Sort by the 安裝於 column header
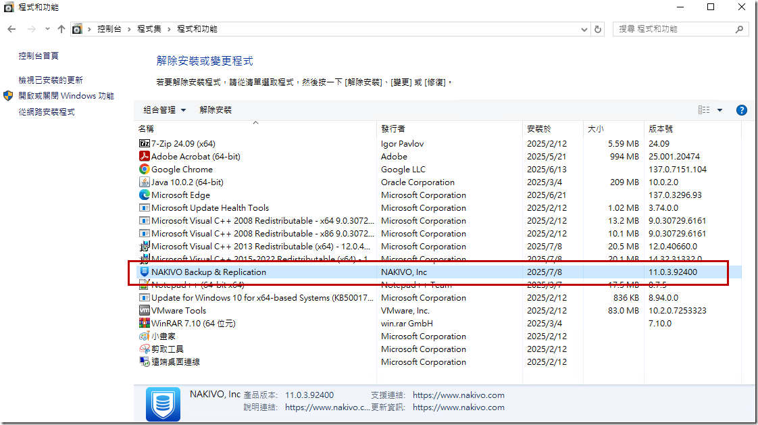The height and width of the screenshot is (425, 758). click(553, 128)
